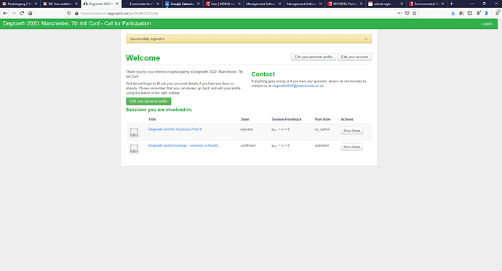502x271 pixels.
Task: Click the 'Edit your account' button
Action: 354,57
